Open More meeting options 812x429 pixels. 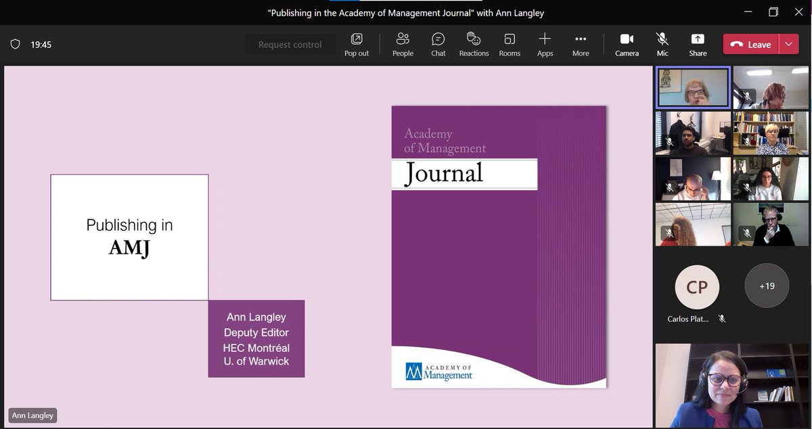(581, 45)
